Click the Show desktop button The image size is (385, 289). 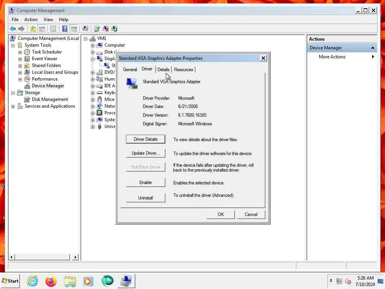(381, 281)
